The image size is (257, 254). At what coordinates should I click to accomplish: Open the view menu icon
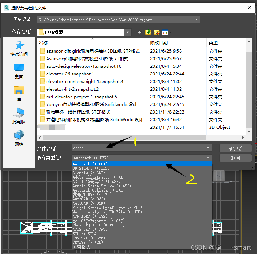[x=165, y=32]
